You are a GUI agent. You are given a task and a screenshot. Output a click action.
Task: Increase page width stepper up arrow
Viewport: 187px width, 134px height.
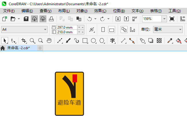(83, 27)
